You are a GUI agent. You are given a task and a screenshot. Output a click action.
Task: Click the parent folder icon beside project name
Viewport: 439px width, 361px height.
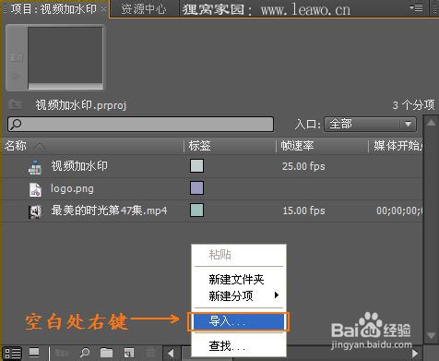(15, 104)
